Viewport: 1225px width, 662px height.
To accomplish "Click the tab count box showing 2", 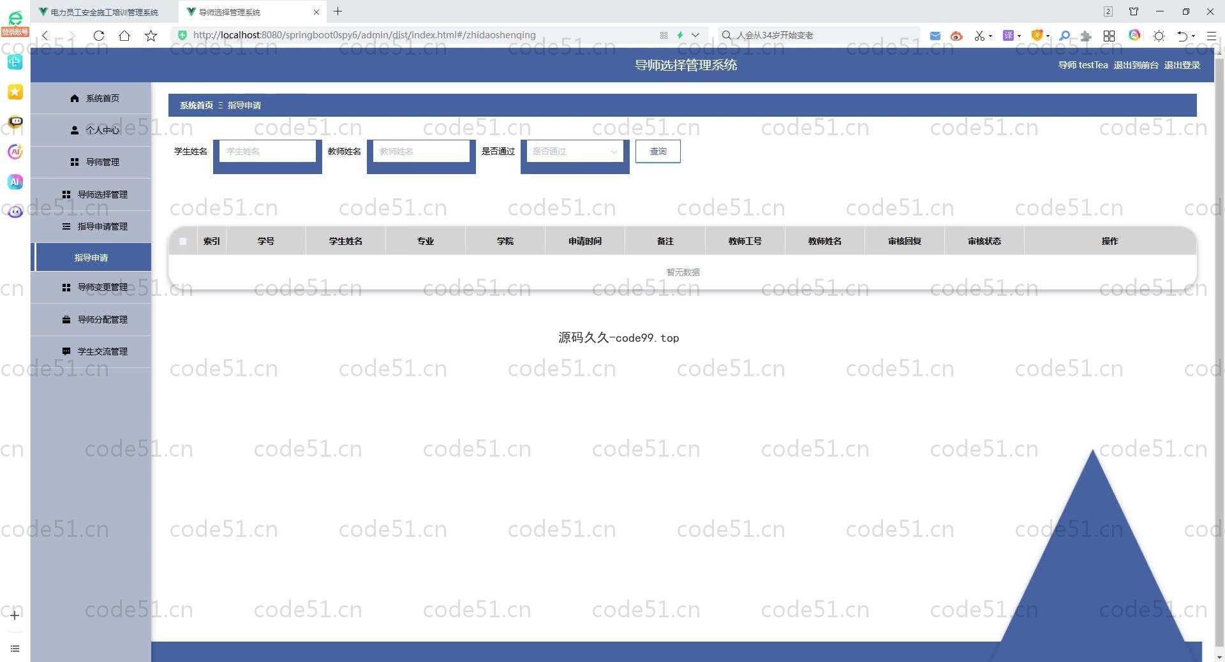I will (x=1108, y=11).
